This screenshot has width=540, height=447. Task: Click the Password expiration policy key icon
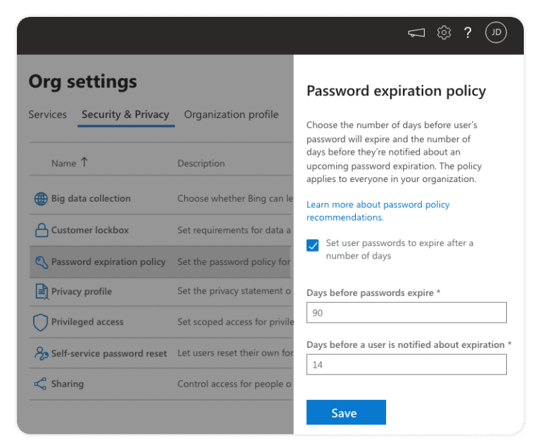click(41, 261)
